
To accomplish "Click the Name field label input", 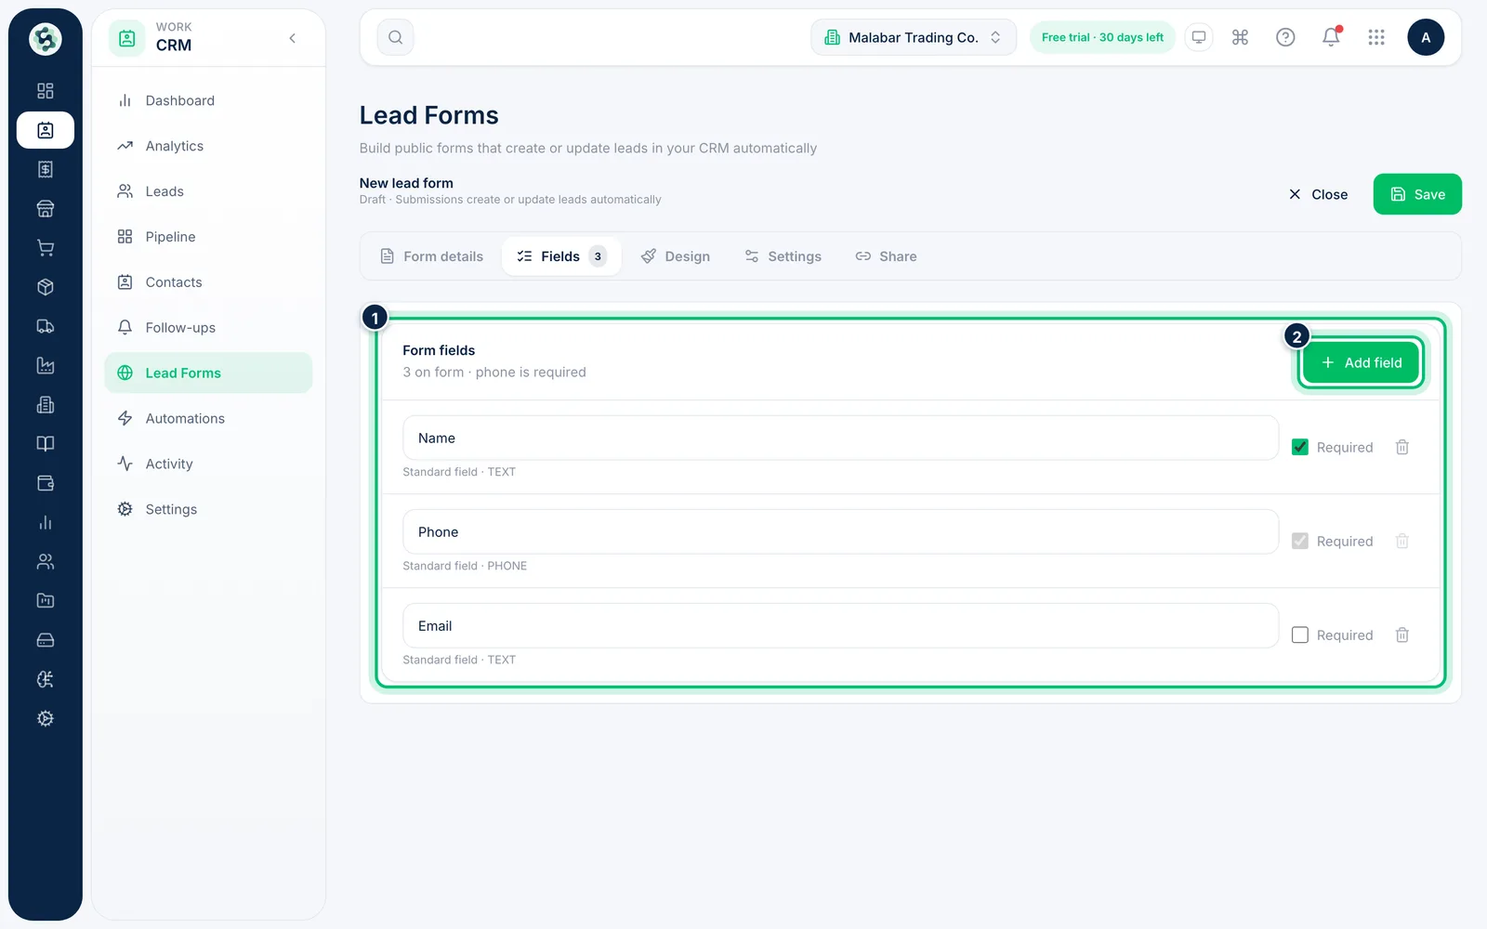I will click(x=840, y=438).
